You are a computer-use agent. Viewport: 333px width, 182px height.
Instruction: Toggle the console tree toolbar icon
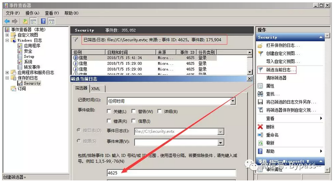[x=33, y=21]
